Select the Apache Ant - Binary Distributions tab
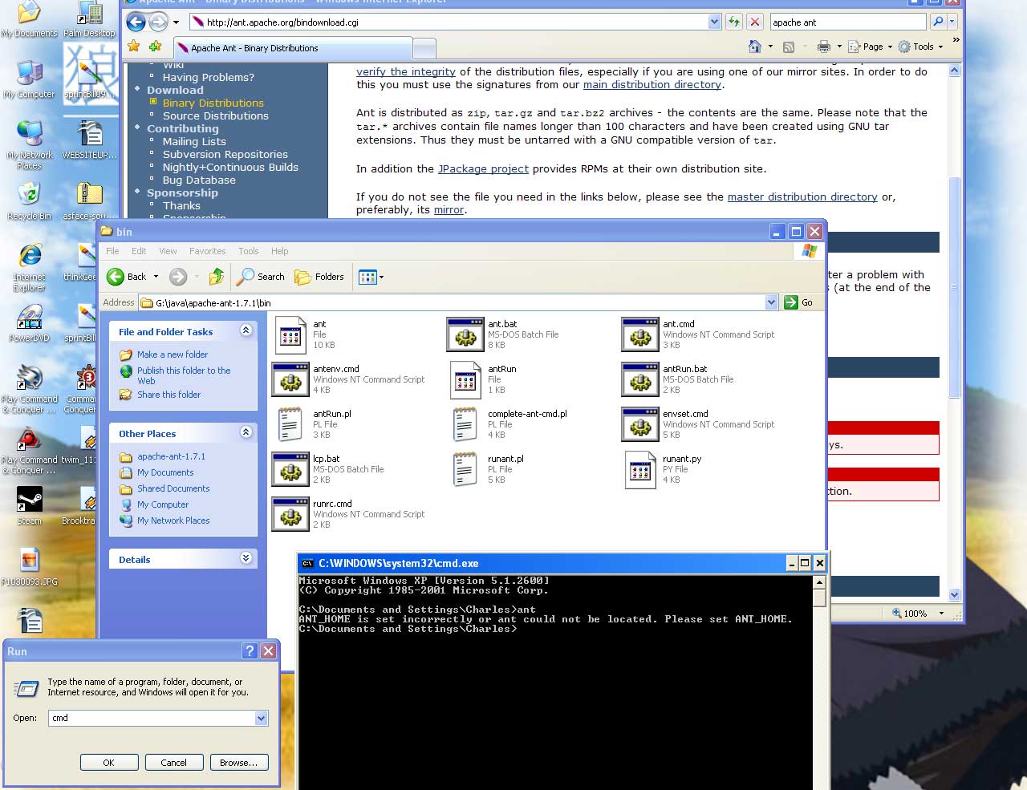Image resolution: width=1027 pixels, height=790 pixels. click(292, 48)
